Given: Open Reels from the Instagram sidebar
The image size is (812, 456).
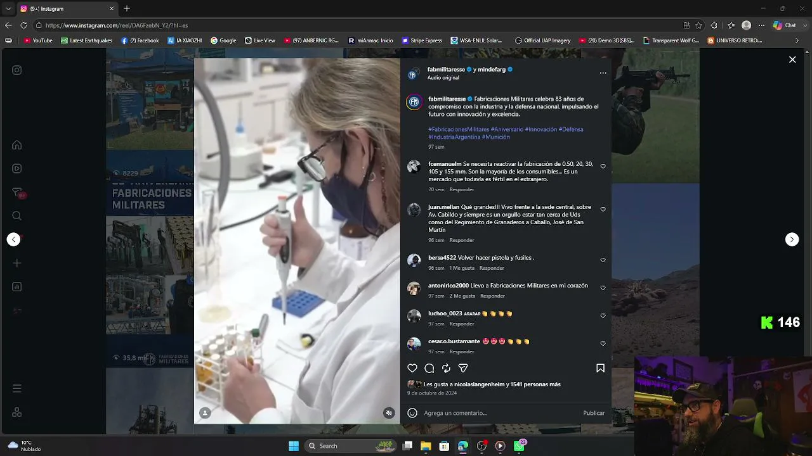Looking at the screenshot, I should 17,168.
